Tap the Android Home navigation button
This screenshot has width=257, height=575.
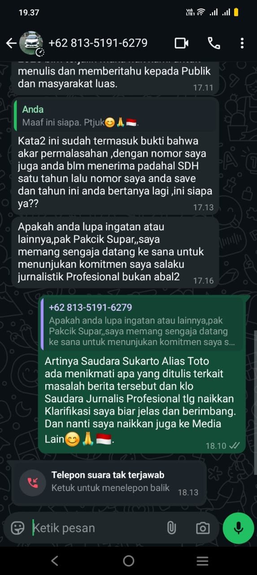tap(129, 561)
